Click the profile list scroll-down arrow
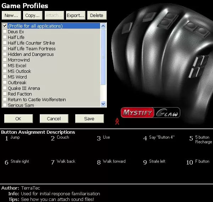 tap(103, 104)
